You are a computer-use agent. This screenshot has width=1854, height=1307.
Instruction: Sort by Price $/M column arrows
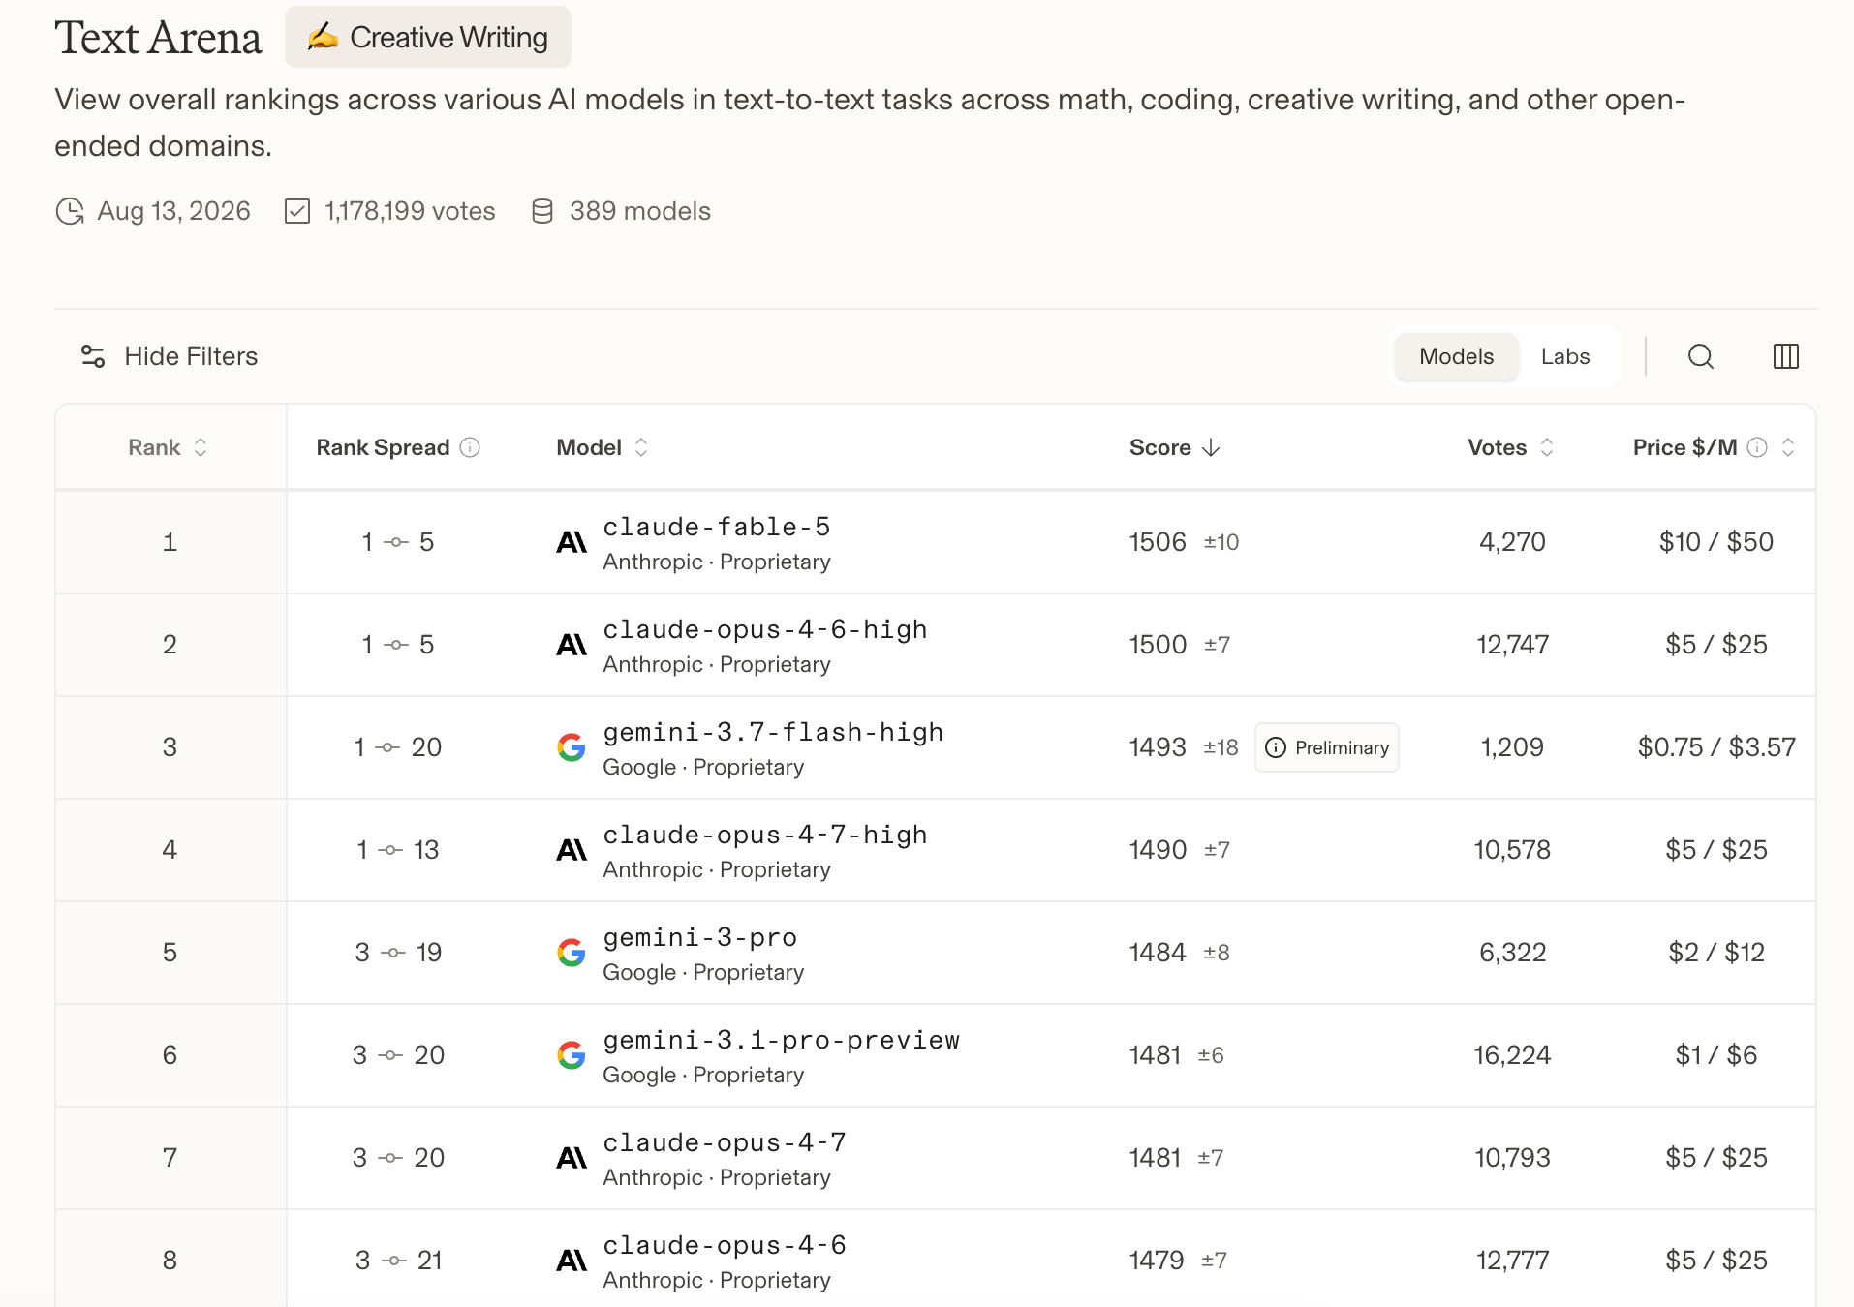click(x=1788, y=447)
